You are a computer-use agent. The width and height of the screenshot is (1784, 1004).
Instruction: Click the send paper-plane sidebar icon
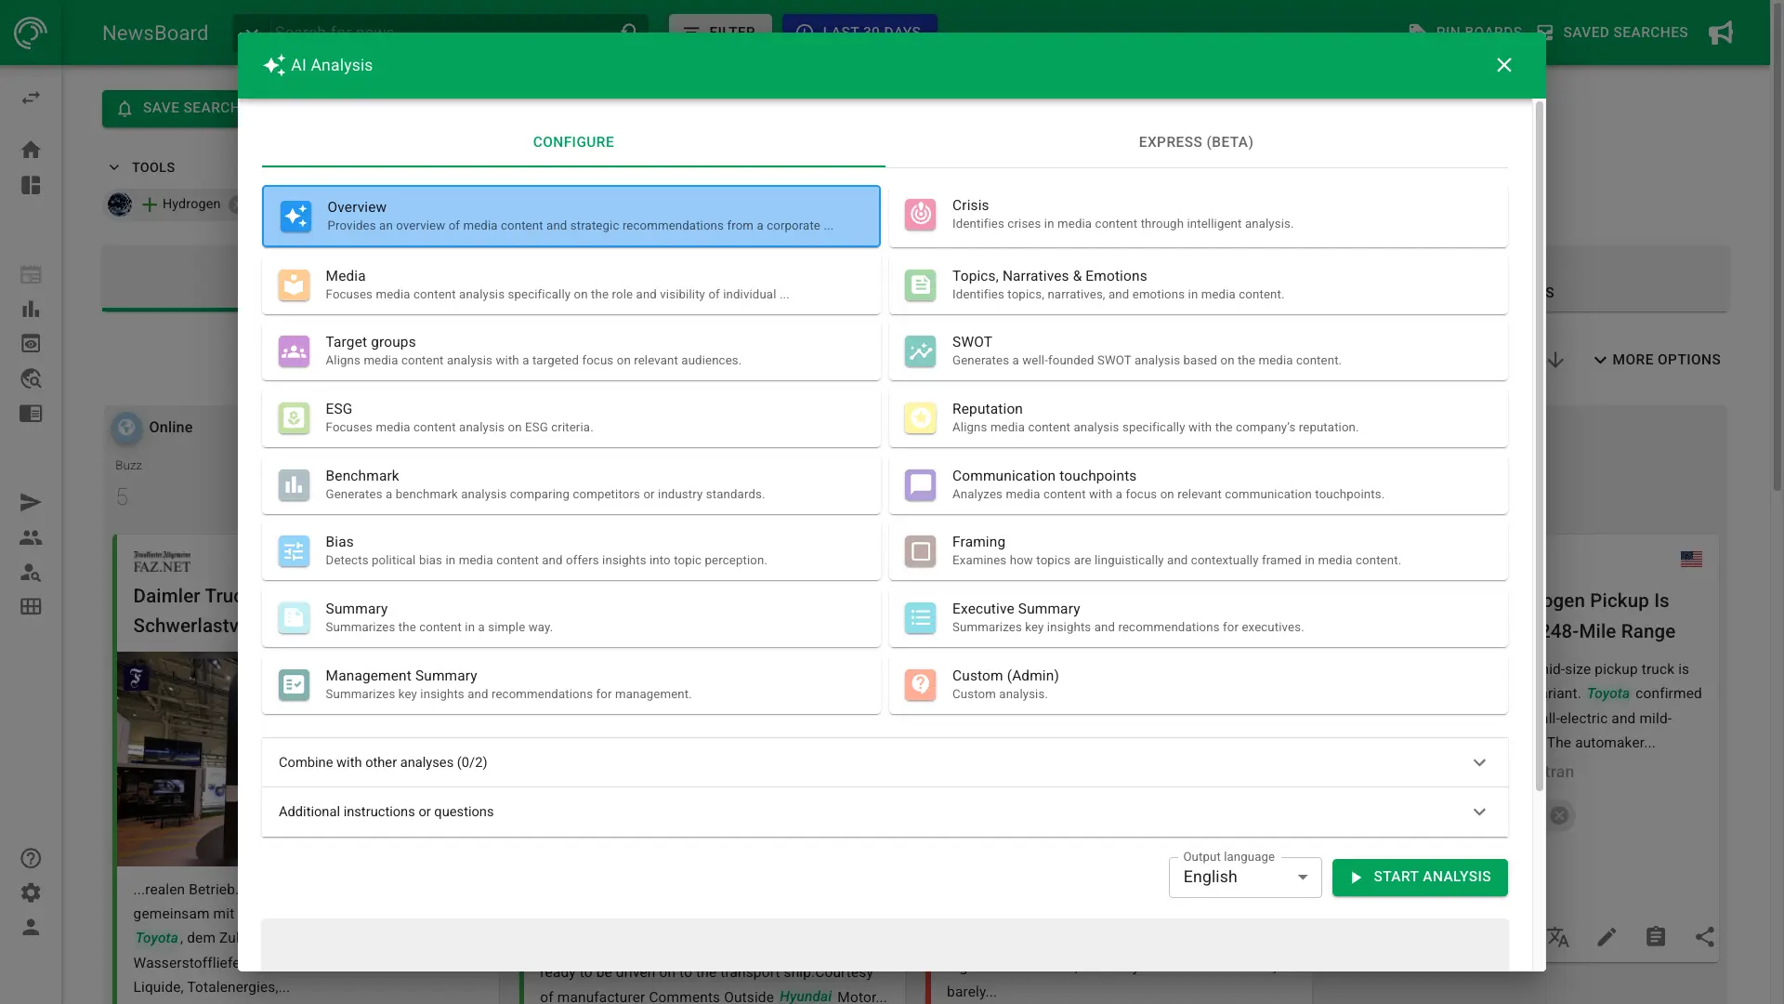click(x=31, y=503)
